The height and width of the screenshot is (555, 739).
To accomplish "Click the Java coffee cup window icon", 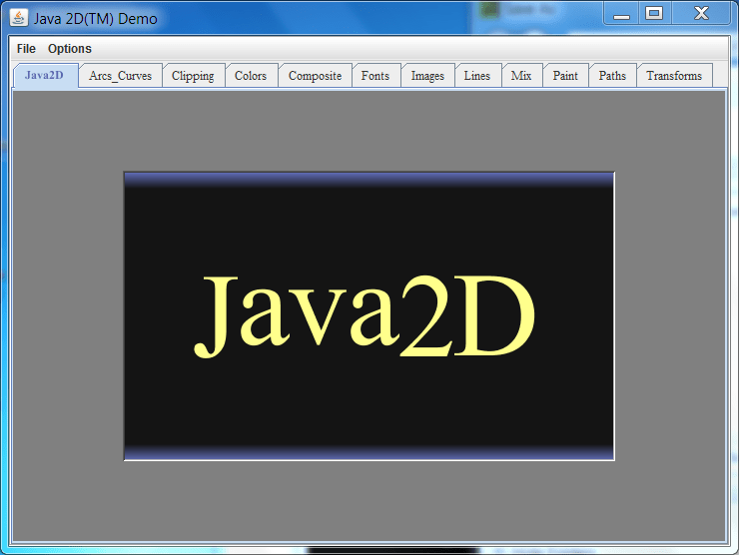I will (18, 18).
